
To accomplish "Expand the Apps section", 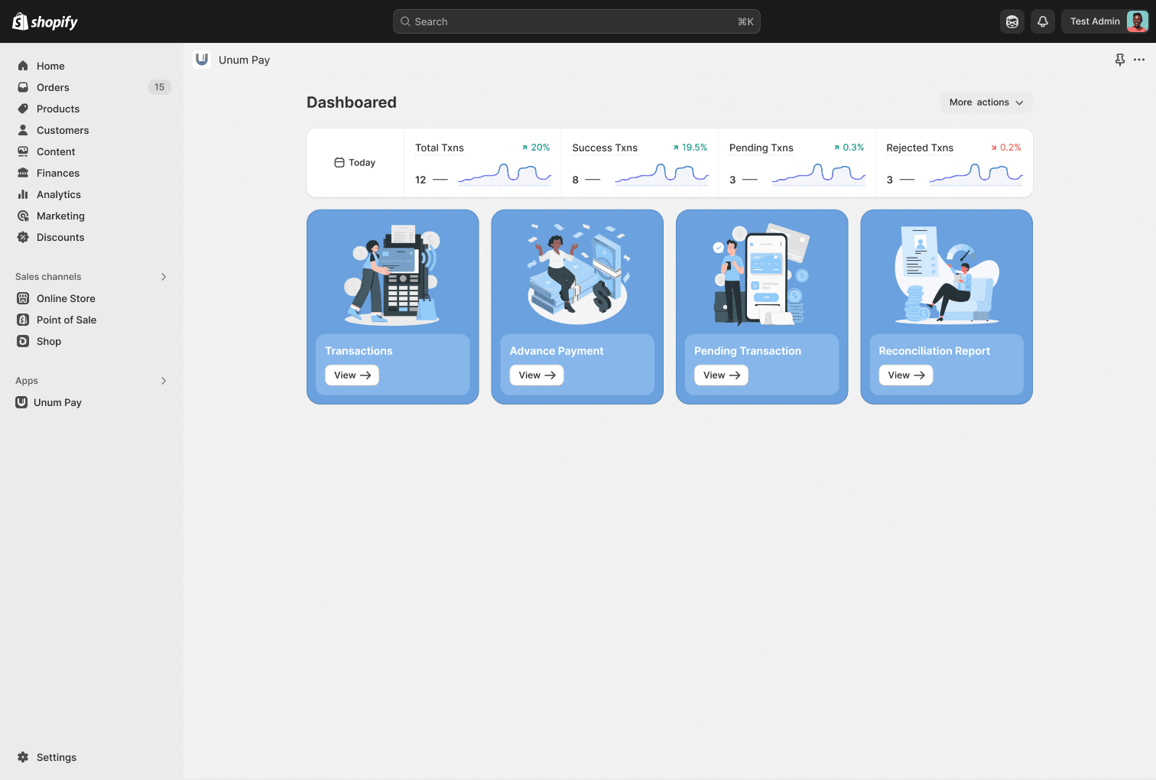I will click(x=164, y=381).
